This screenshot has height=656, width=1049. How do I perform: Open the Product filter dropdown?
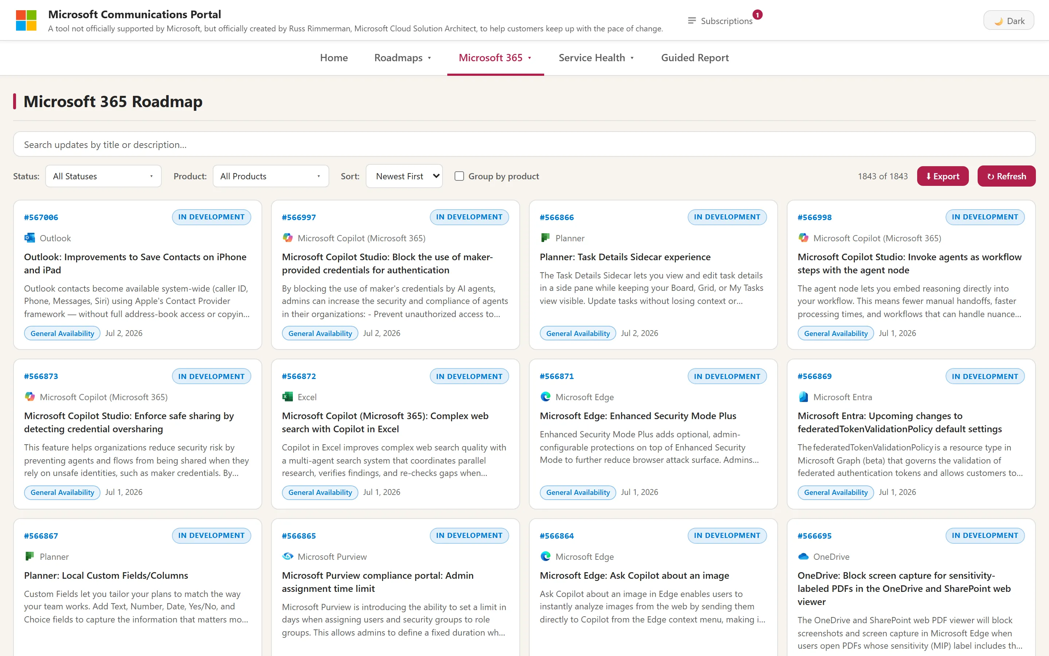pyautogui.click(x=271, y=176)
